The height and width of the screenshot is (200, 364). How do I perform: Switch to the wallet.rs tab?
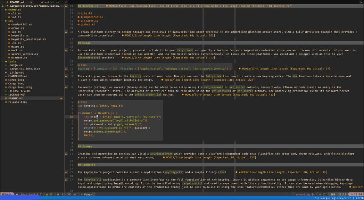(x=51, y=2)
